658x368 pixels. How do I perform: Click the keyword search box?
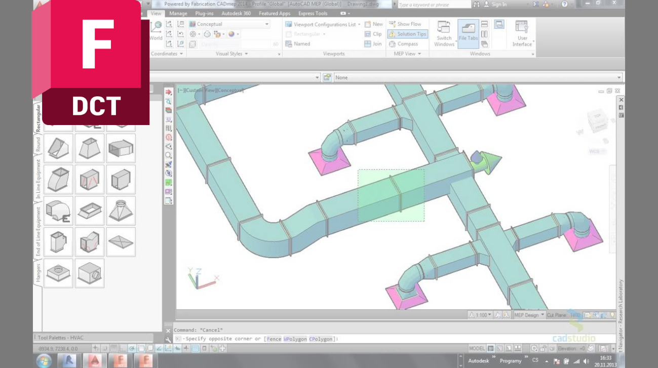(434, 4)
